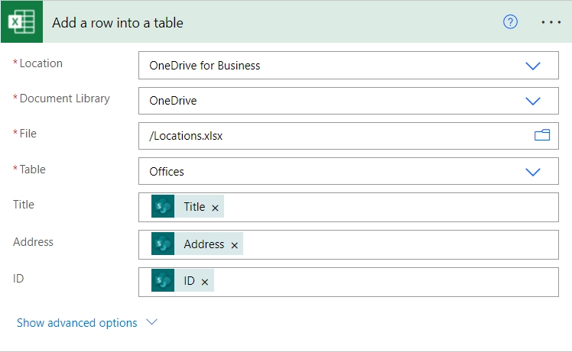Click the Location field label
Image resolution: width=572 pixels, height=352 pixels.
(x=41, y=63)
